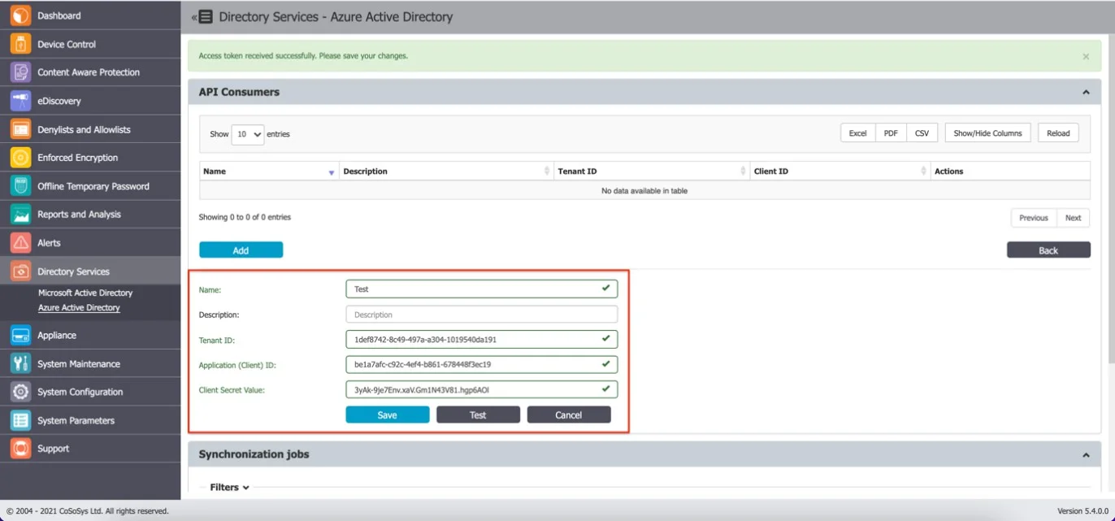Click the Client Secret Value field
Image resolution: width=1115 pixels, height=521 pixels.
(x=481, y=390)
